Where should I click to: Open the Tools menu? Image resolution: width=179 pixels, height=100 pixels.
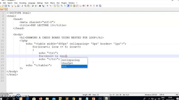click(x=46, y=3)
